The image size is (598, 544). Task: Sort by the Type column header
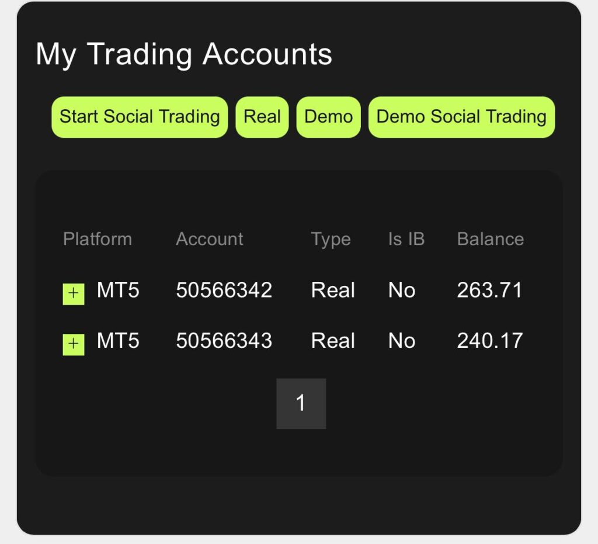coord(331,239)
